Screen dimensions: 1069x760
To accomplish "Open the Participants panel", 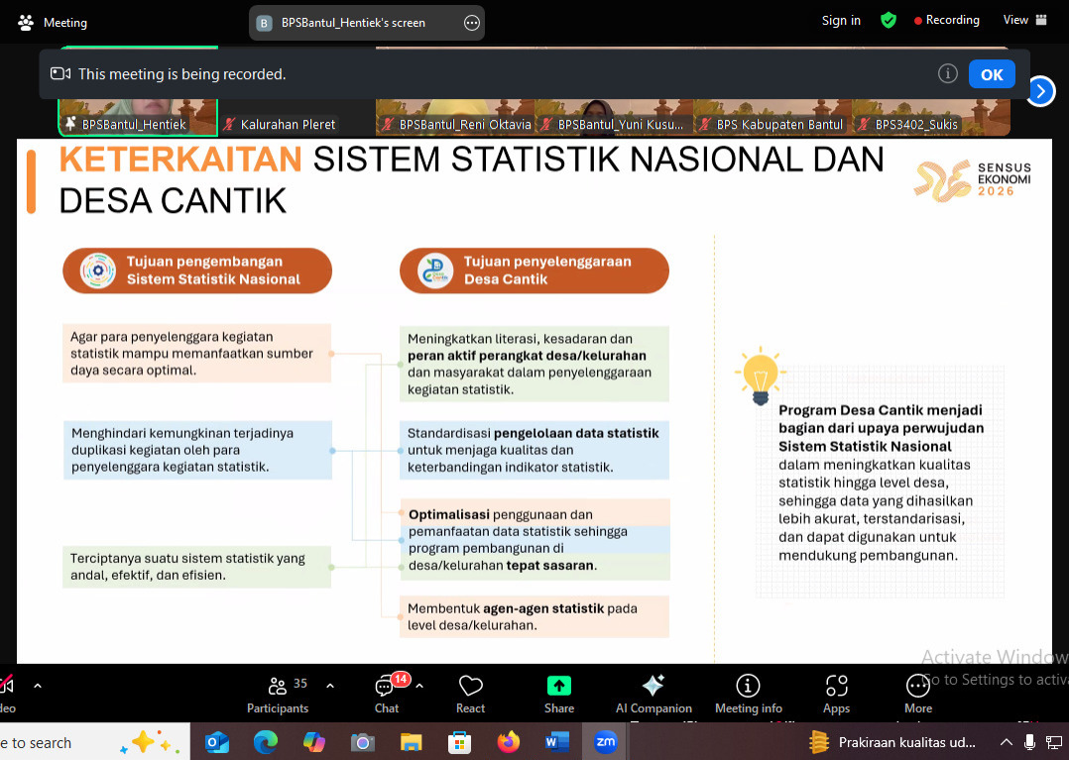I will pos(278,694).
